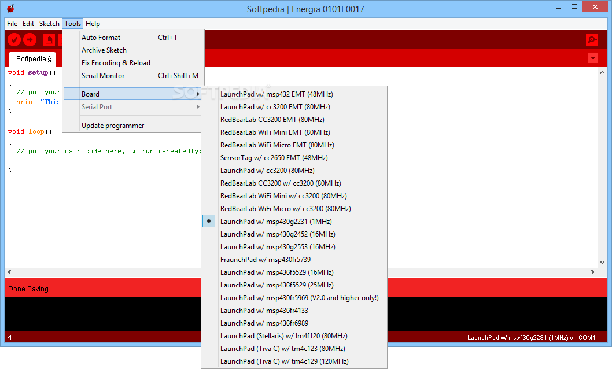Click the horizontal scroll left arrow
The height and width of the screenshot is (369, 612).
pyautogui.click(x=9, y=272)
